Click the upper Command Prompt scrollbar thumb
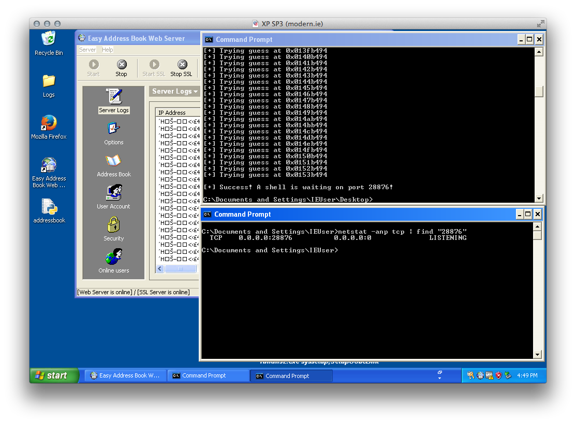Screen dimensions: 576x424 tap(539, 92)
